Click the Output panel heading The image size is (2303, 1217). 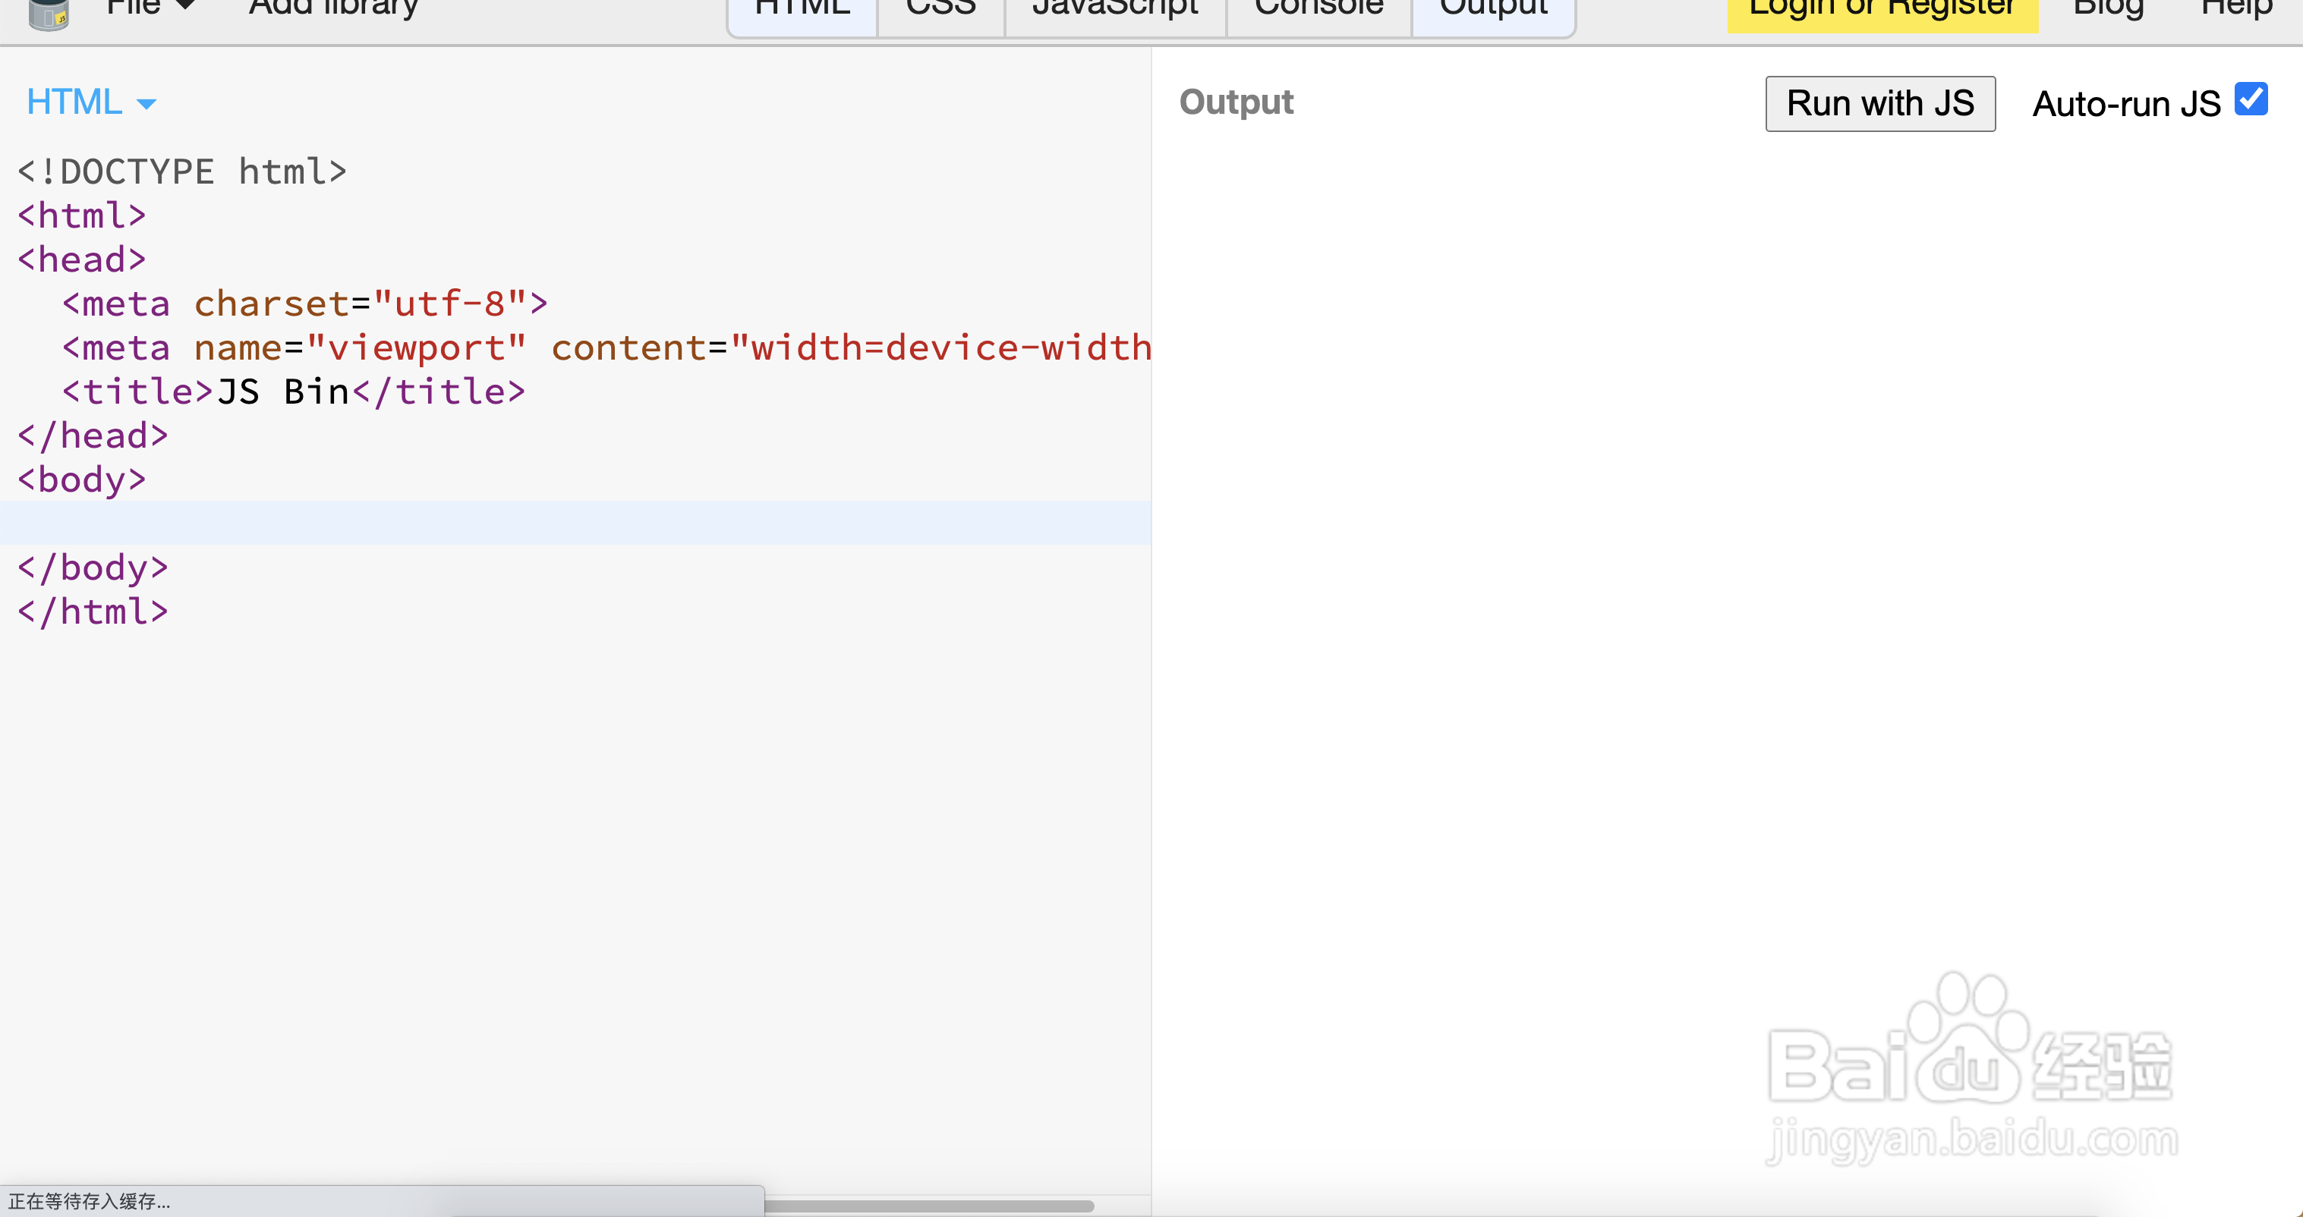click(1236, 102)
